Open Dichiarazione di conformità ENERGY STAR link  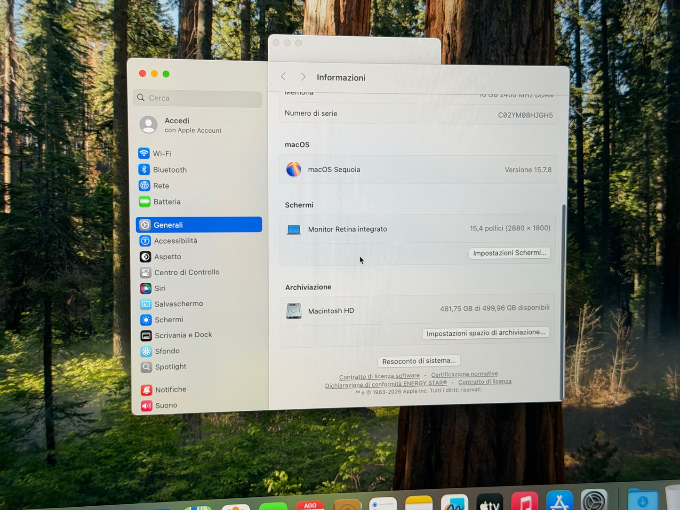[386, 384]
